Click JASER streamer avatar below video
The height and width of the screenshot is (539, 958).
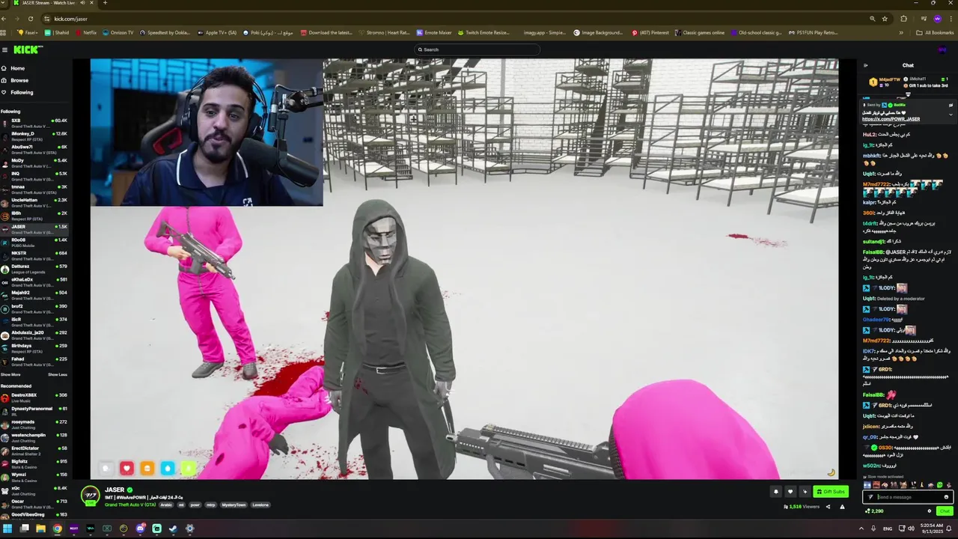[x=90, y=496]
